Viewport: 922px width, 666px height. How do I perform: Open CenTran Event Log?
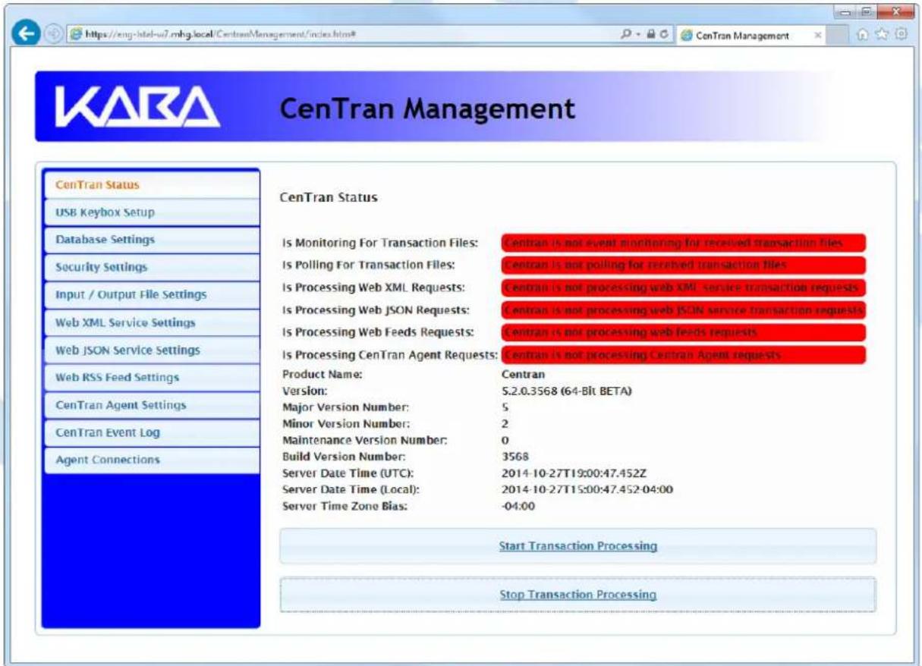point(151,432)
